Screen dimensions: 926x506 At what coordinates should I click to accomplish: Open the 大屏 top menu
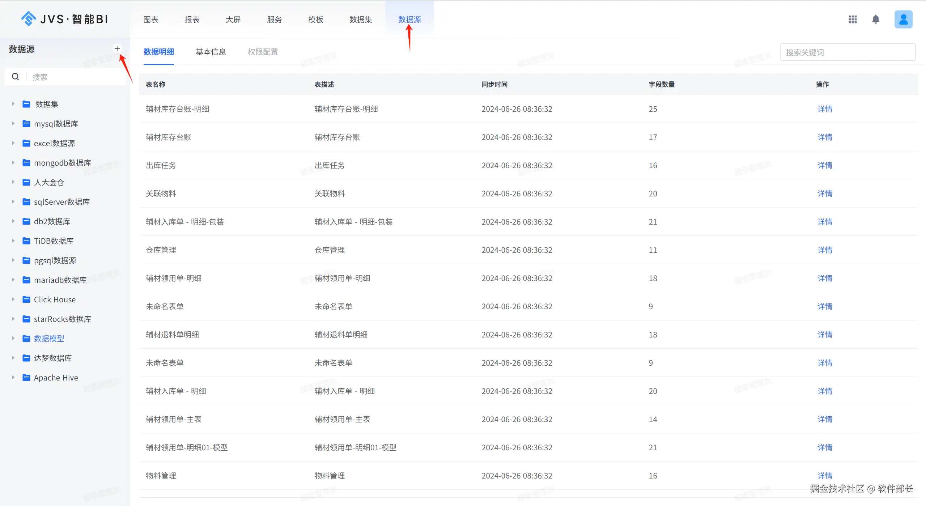tap(233, 20)
